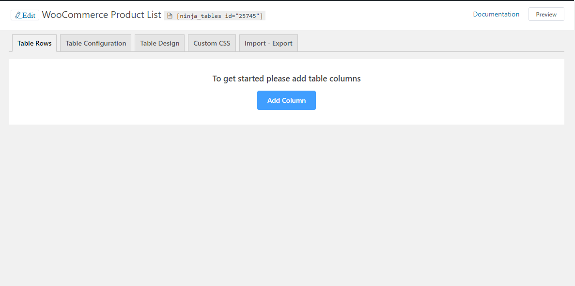
Task: Select the ninja_tables shortcode text
Action: pyautogui.click(x=219, y=16)
